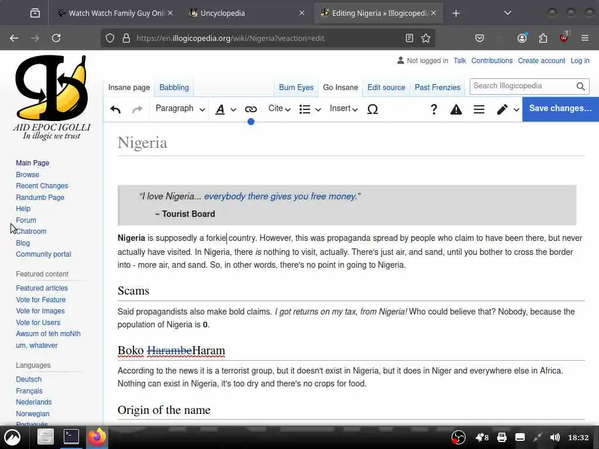Open the Past Frenzies history tab
This screenshot has width=599, height=449.
point(438,88)
